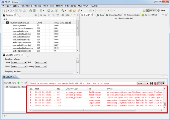
Task: Switch to the Network Statistics tab
Action: click(x=132, y=15)
